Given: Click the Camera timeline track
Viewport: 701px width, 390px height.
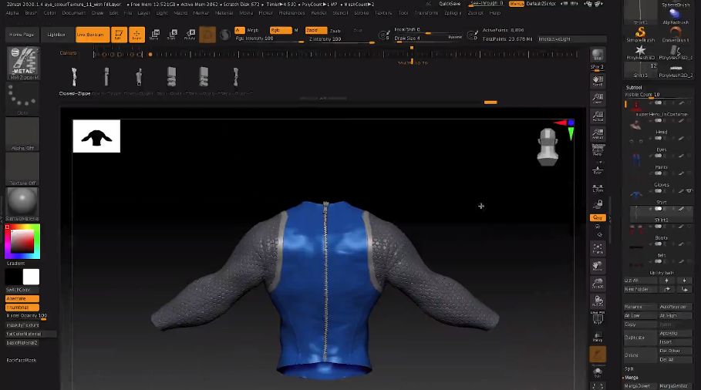Looking at the screenshot, I should click(335, 55).
